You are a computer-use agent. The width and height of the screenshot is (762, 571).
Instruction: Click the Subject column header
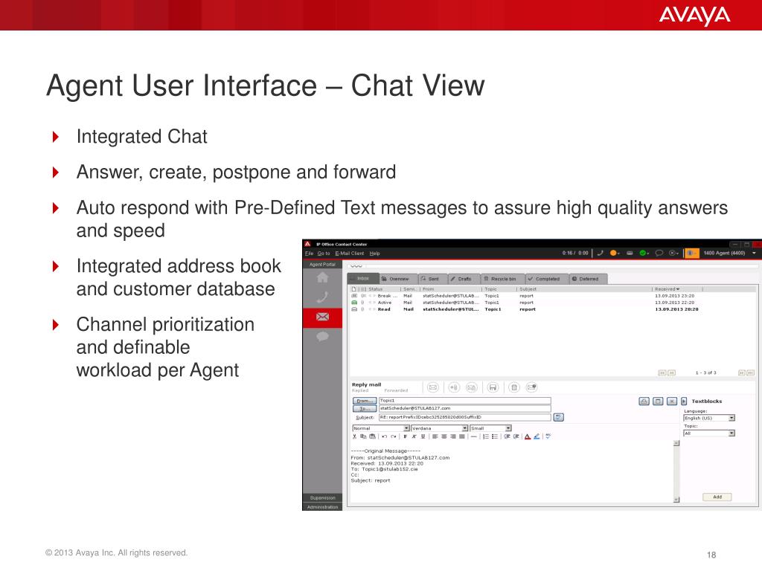528,289
